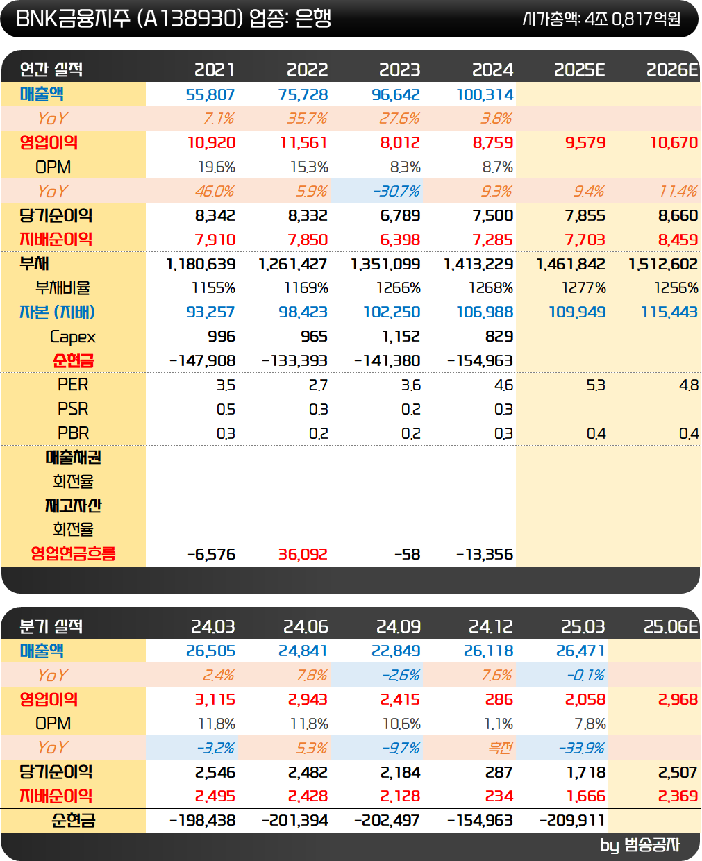Click the operating cash flow value -13,356
This screenshot has height=861, width=702.
[484, 555]
